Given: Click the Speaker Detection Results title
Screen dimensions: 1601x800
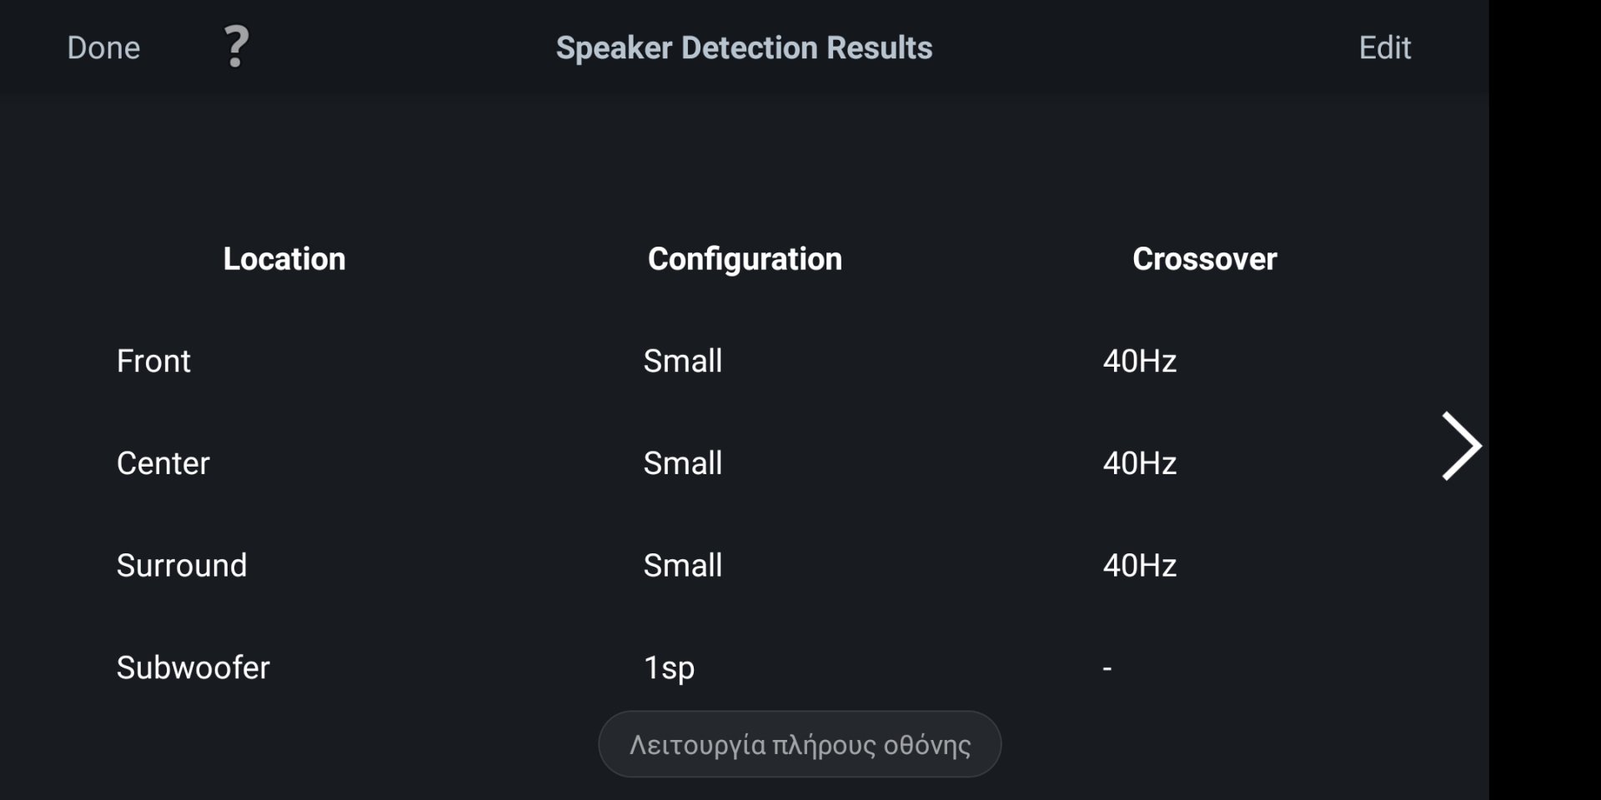Looking at the screenshot, I should [744, 47].
